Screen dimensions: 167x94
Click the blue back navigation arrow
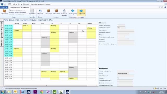[2, 4]
